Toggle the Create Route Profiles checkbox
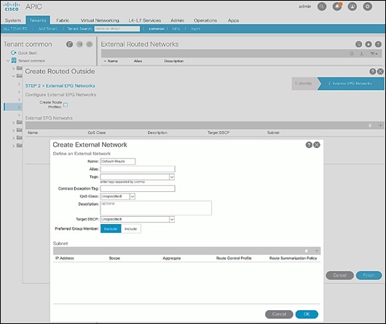 [x=66, y=105]
